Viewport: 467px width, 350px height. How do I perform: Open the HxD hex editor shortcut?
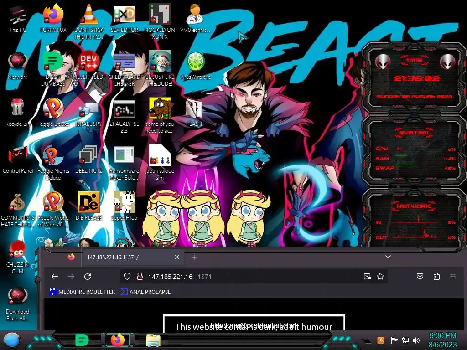tap(125, 18)
